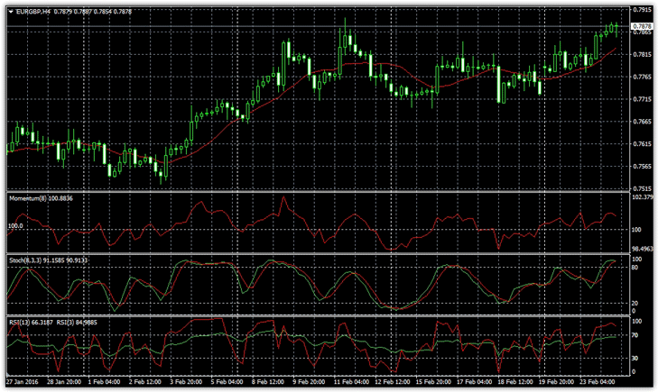Screen dimensions: 658x392
Task: Click the 0.7915 price scale label
Action: [x=643, y=10]
